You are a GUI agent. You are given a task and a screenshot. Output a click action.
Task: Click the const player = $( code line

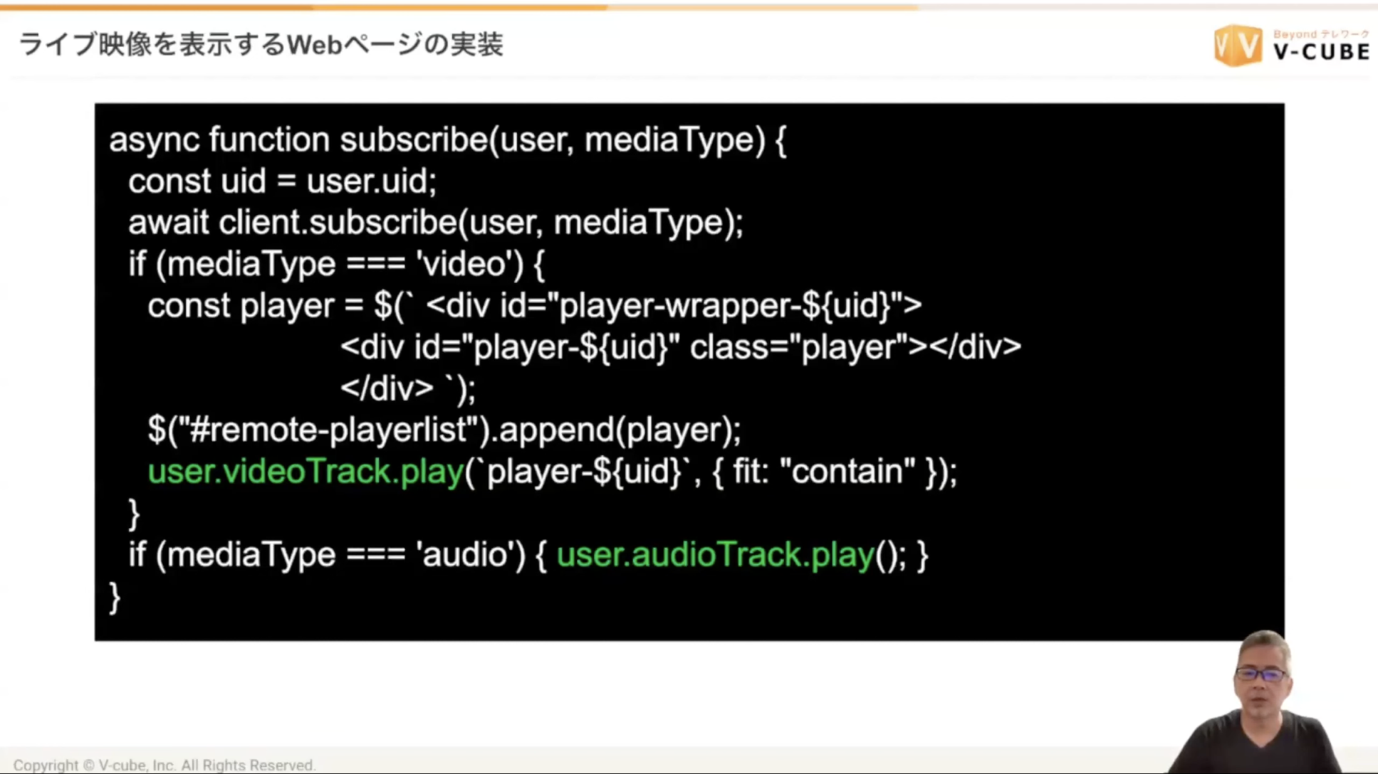(x=534, y=306)
